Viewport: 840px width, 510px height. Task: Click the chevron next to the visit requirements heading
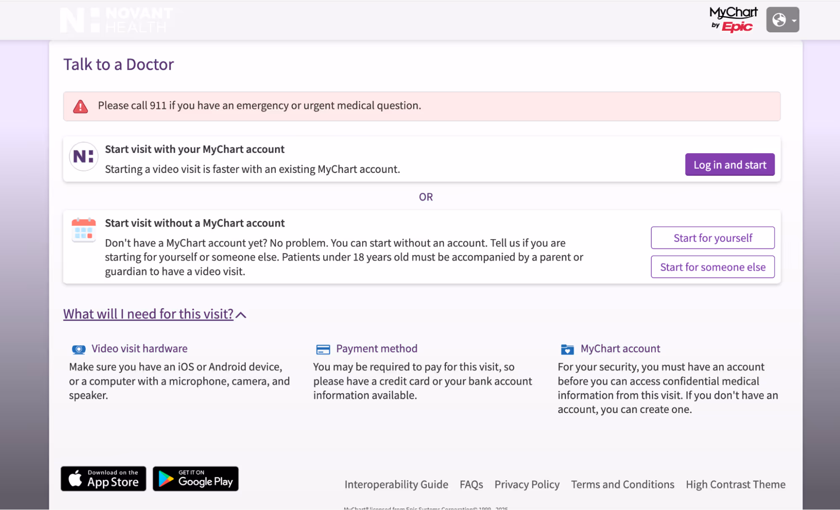(x=241, y=314)
